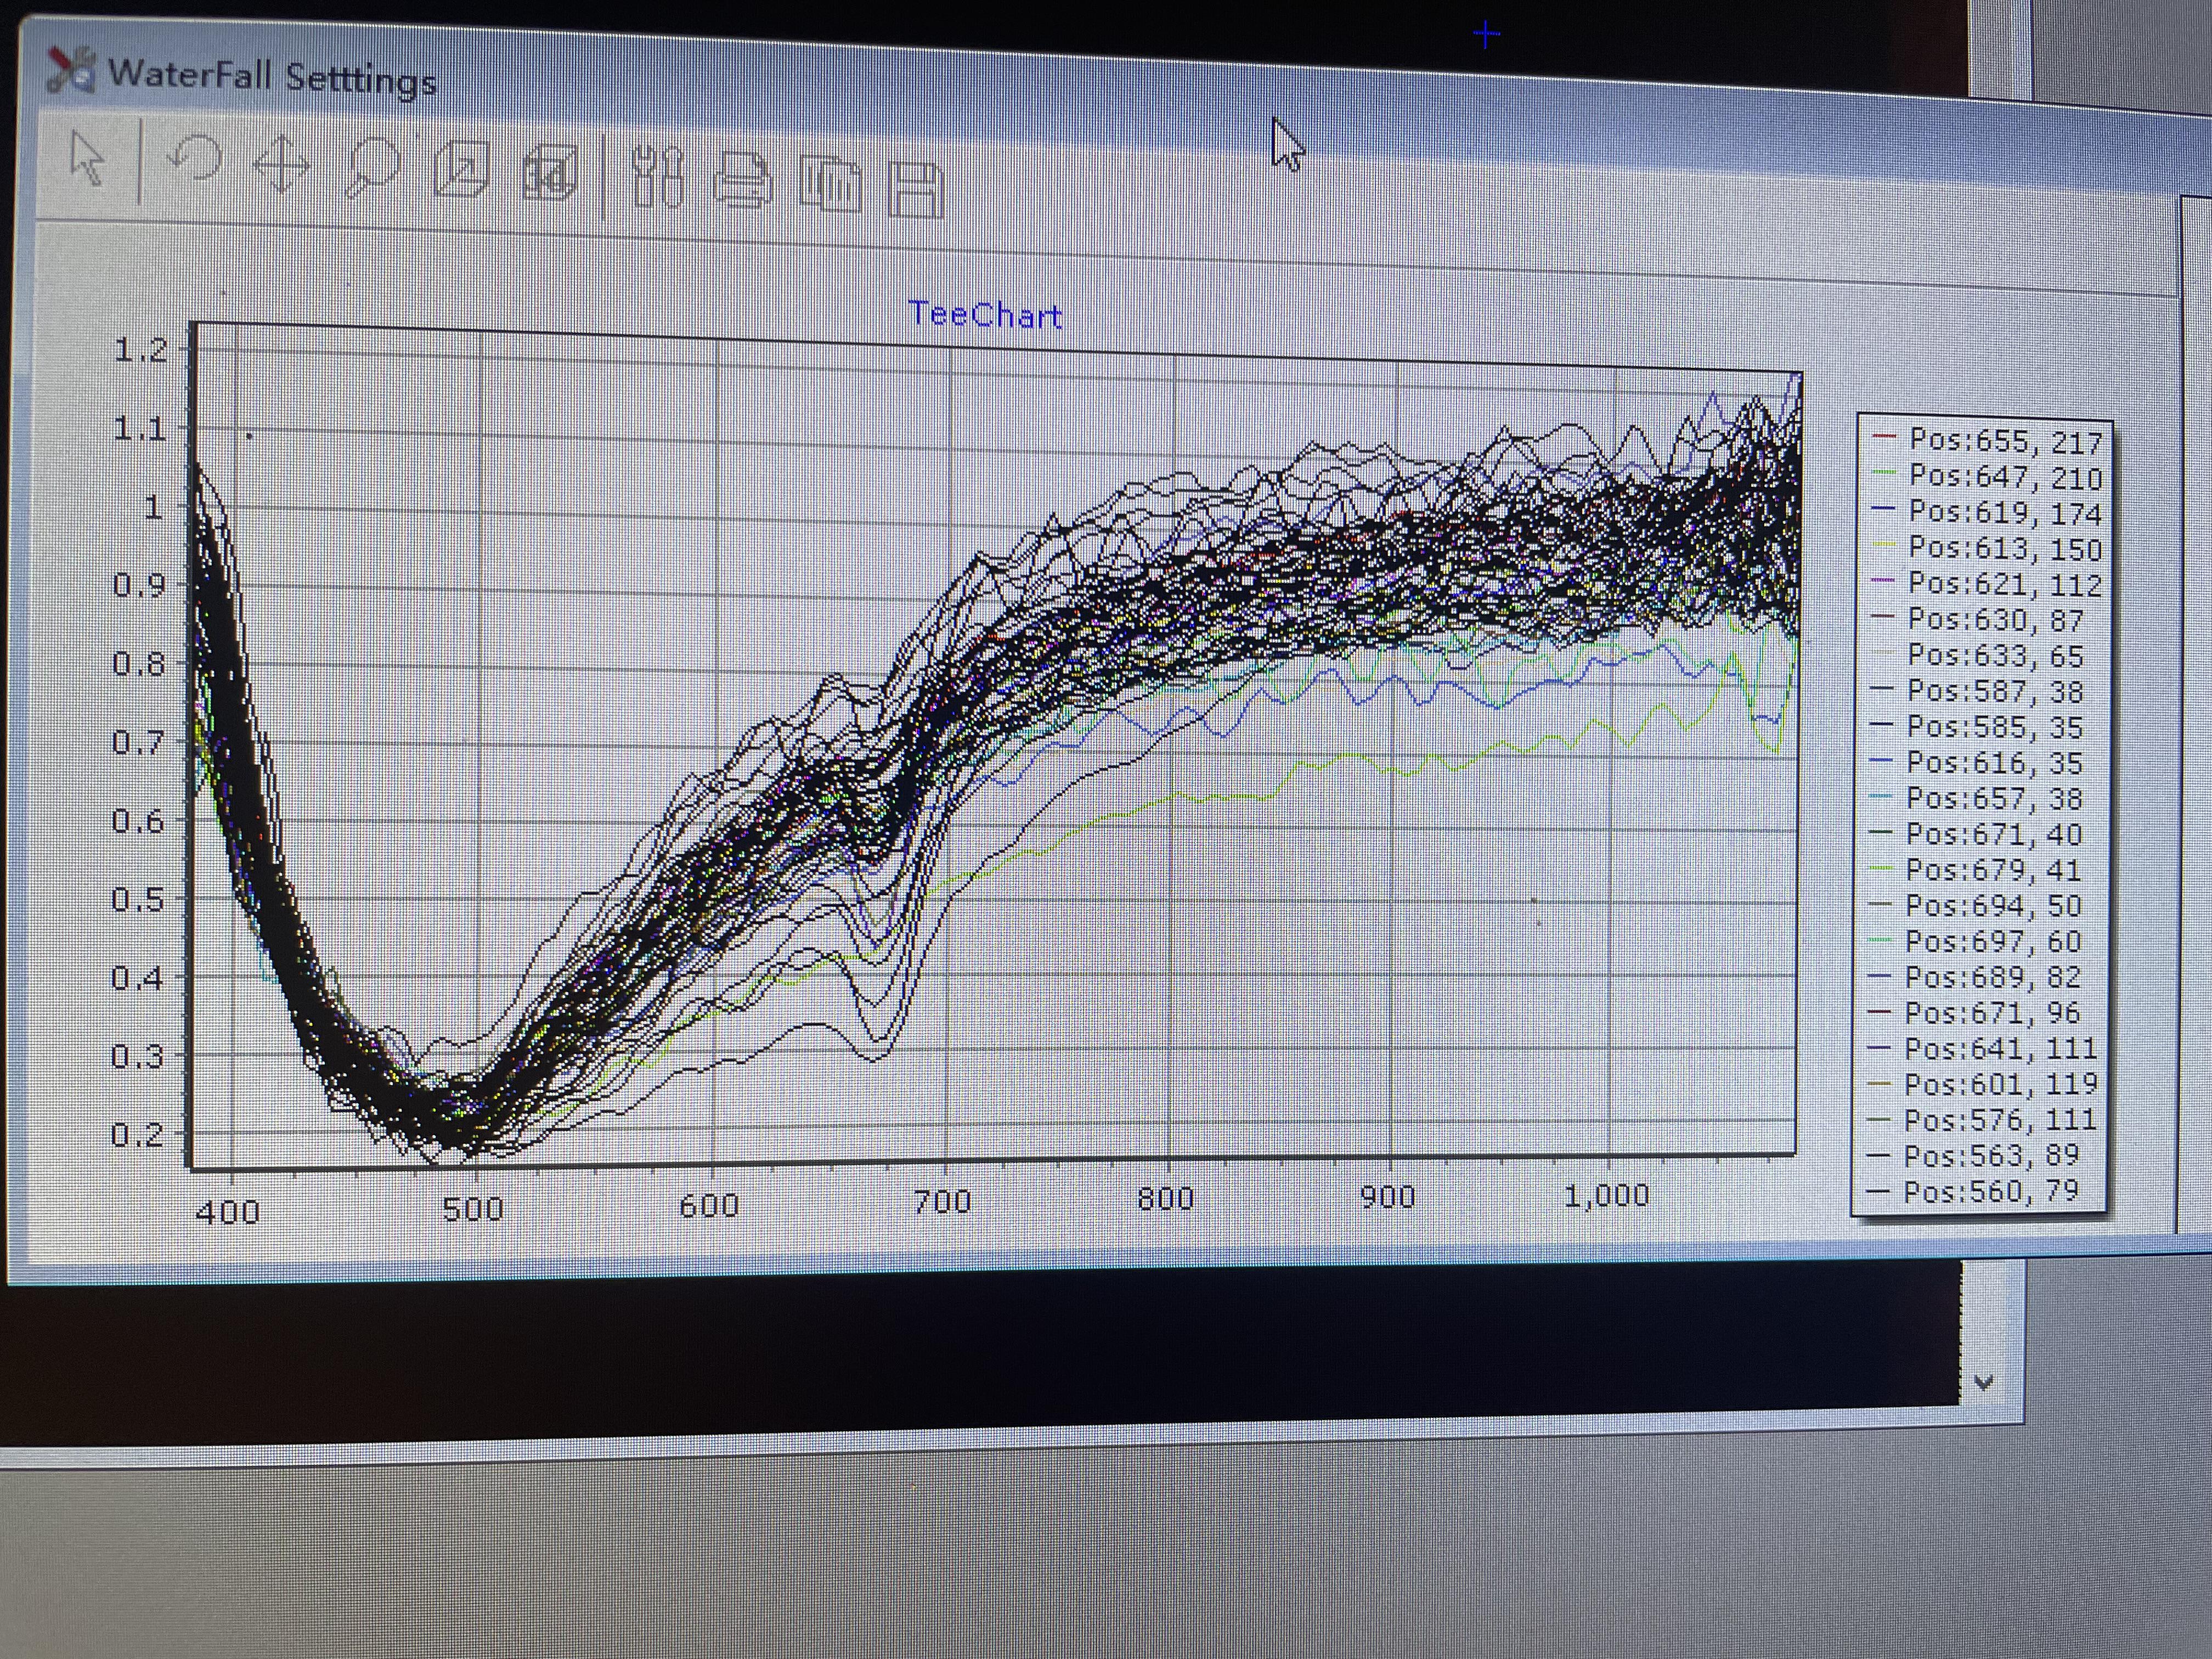Click the WaterFall Settings window icon
Image resolution: width=2212 pixels, height=1659 pixels.
70,70
